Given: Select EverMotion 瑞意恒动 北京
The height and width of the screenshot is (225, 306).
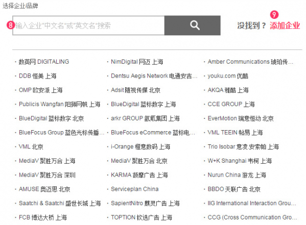Looking at the screenshot, I should click(x=241, y=118).
